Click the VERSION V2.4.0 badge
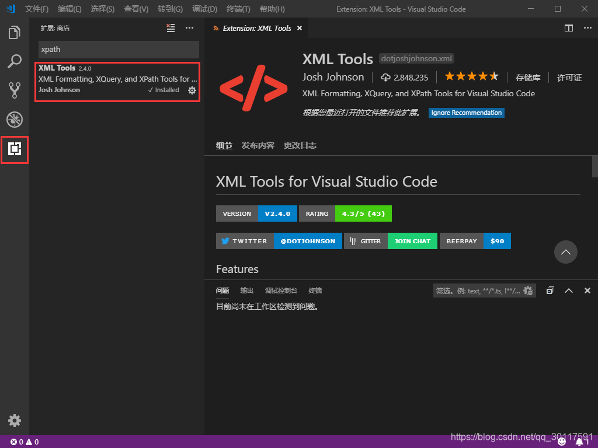This screenshot has height=448, width=598. (x=256, y=213)
